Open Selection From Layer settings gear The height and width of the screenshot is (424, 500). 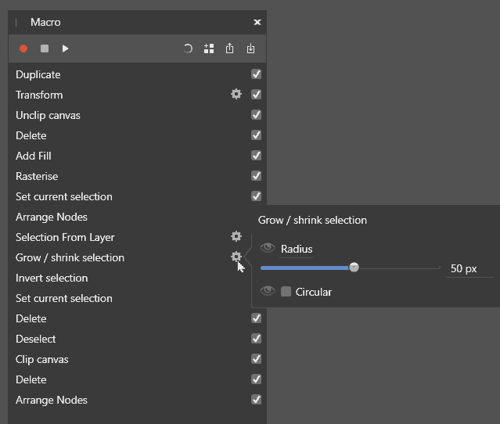236,237
